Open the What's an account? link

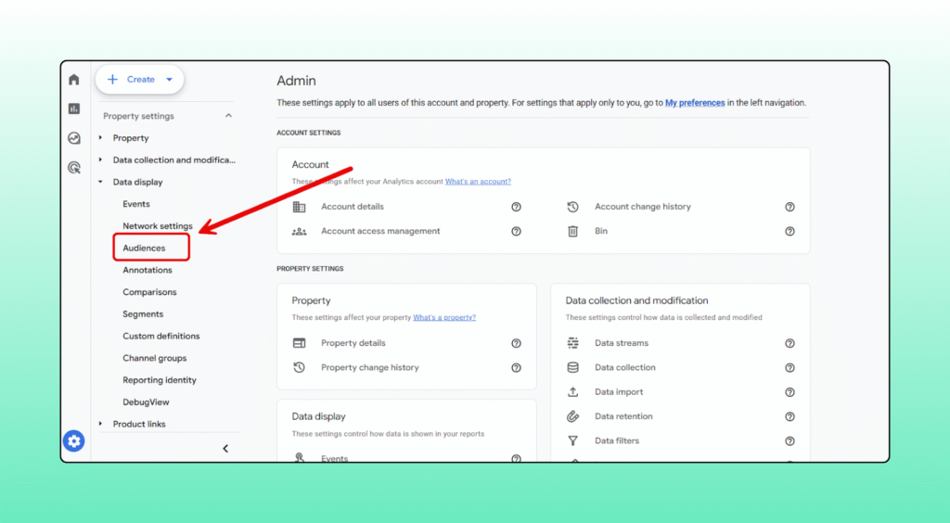478,182
